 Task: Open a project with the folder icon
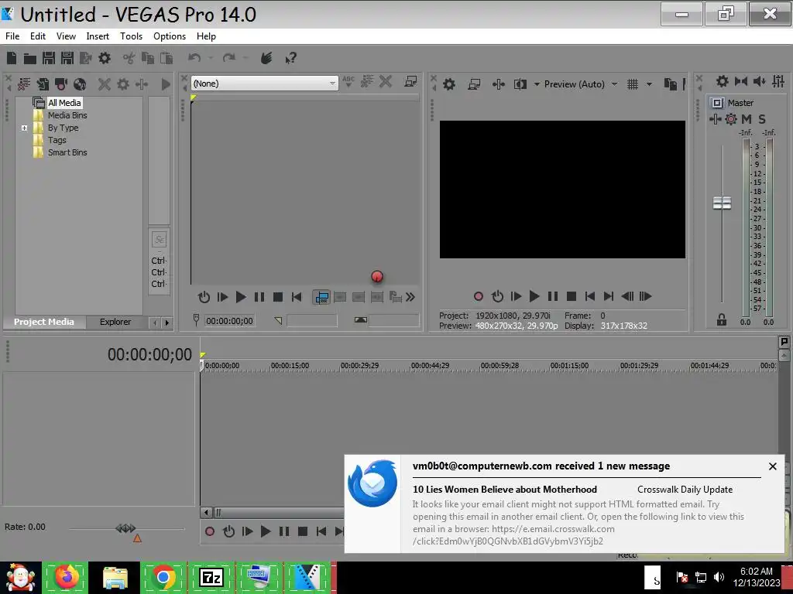click(30, 59)
